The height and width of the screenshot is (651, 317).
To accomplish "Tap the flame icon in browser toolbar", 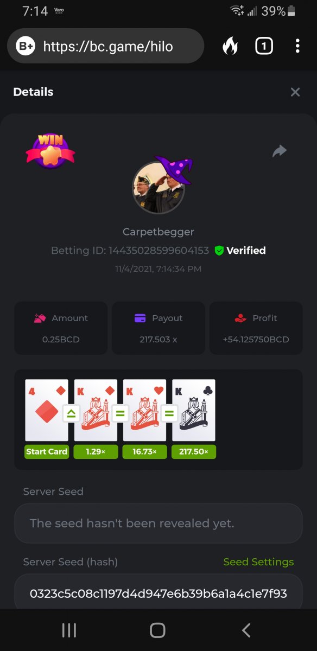I will tap(230, 47).
